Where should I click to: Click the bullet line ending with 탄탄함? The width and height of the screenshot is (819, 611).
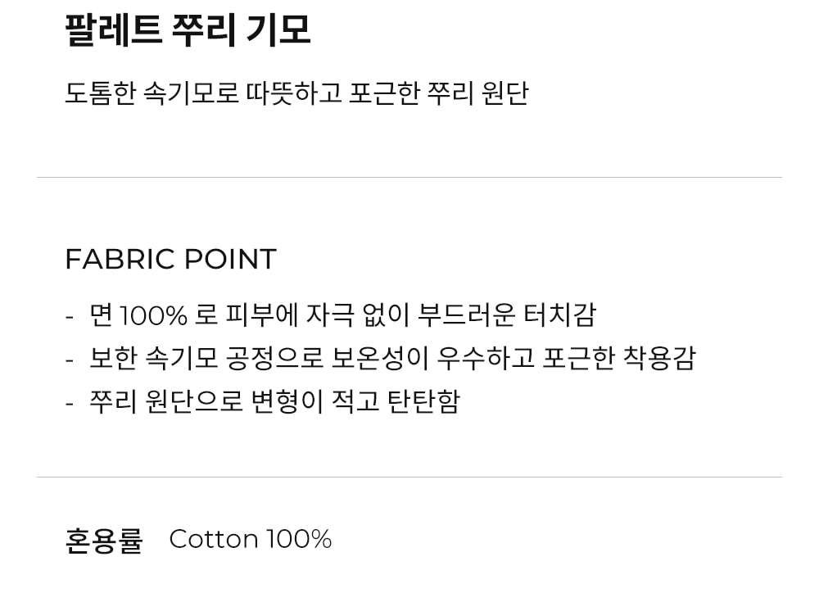[274, 402]
